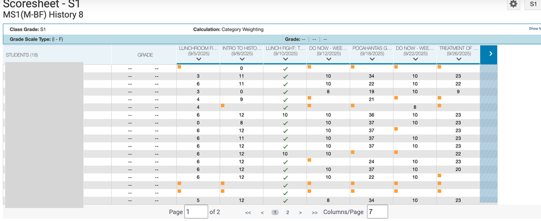541x221 pixels.
Task: Go to next page with > arrow
Action: click(300, 213)
